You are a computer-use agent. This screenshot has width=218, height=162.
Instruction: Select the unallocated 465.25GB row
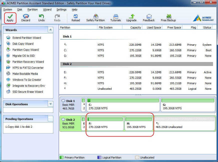coord(105,89)
